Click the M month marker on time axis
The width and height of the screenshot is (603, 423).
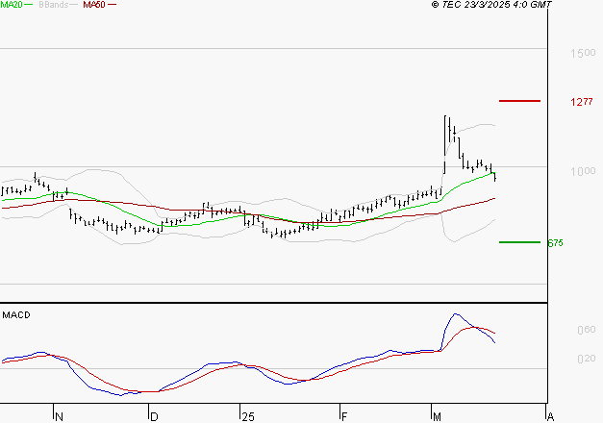pyautogui.click(x=437, y=417)
